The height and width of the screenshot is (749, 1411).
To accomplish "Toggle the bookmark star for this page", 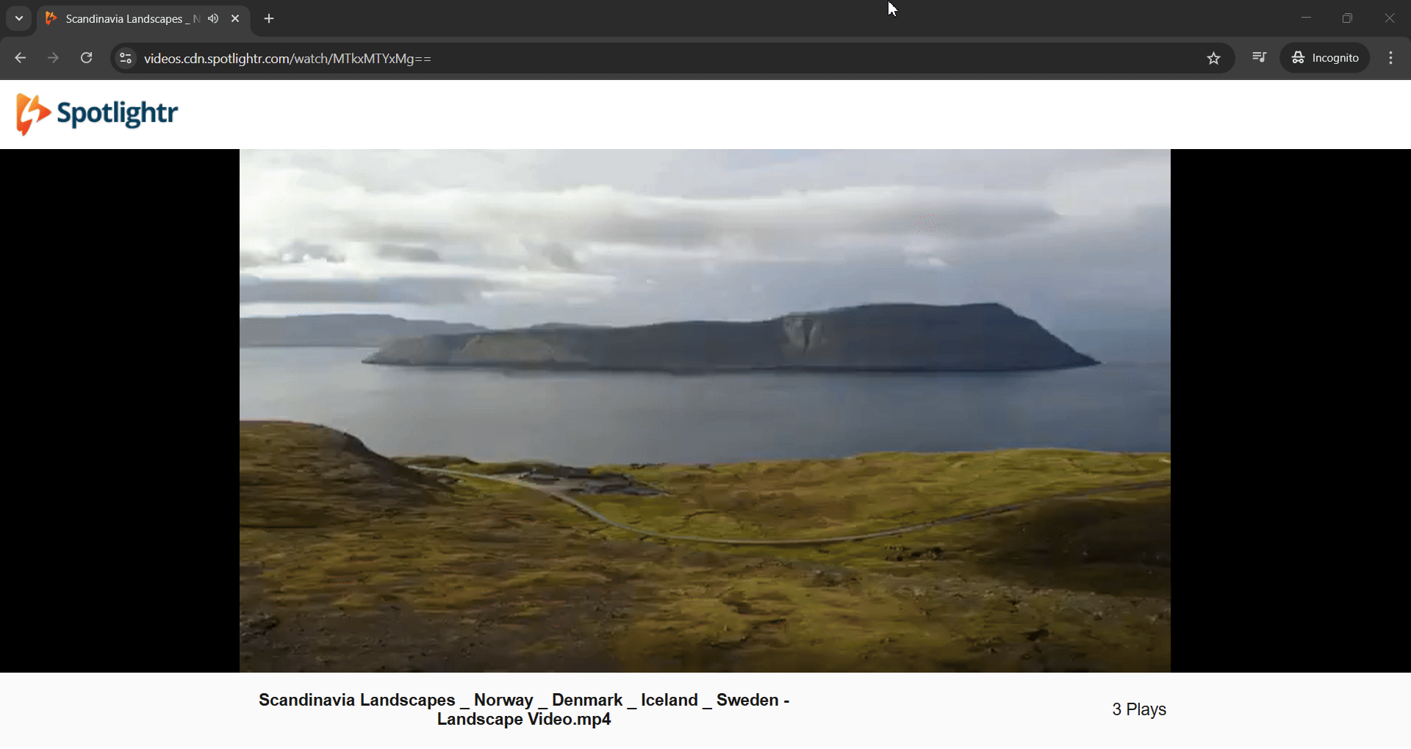I will (x=1213, y=58).
